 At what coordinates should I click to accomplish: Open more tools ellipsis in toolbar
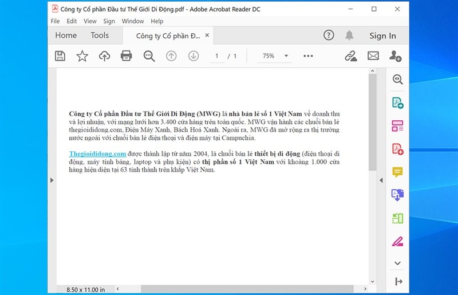(x=308, y=56)
